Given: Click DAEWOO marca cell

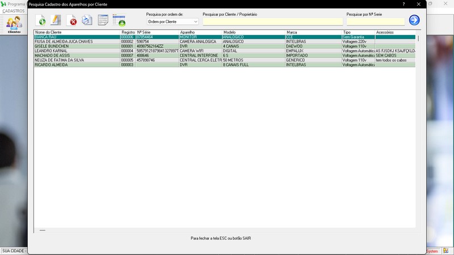Looking at the screenshot, I should point(314,46).
